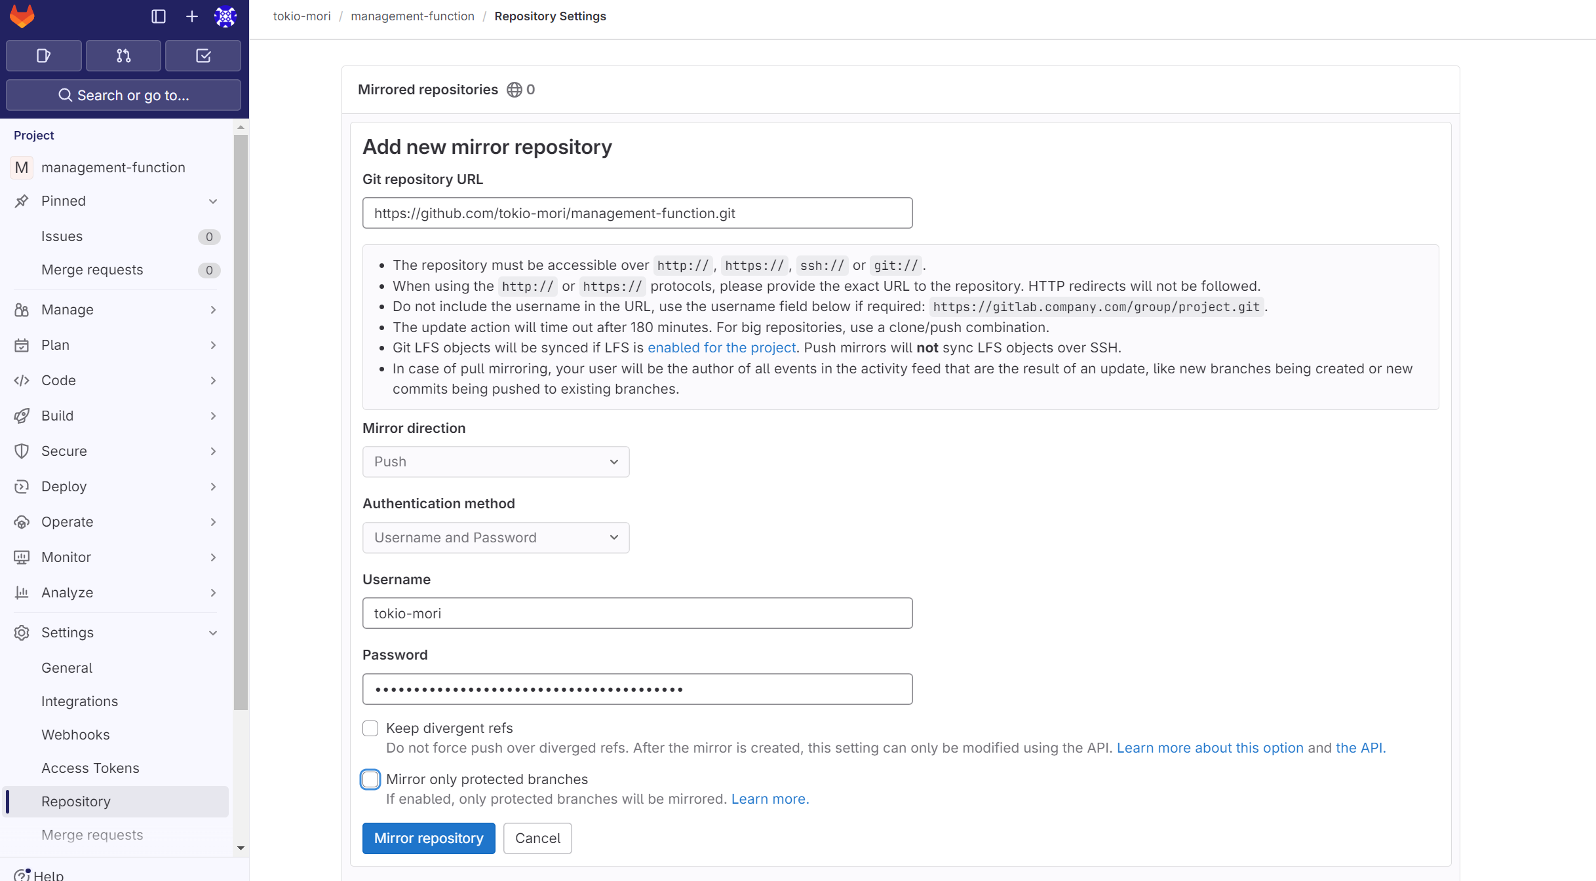
Task: Open General under Settings
Action: [66, 667]
